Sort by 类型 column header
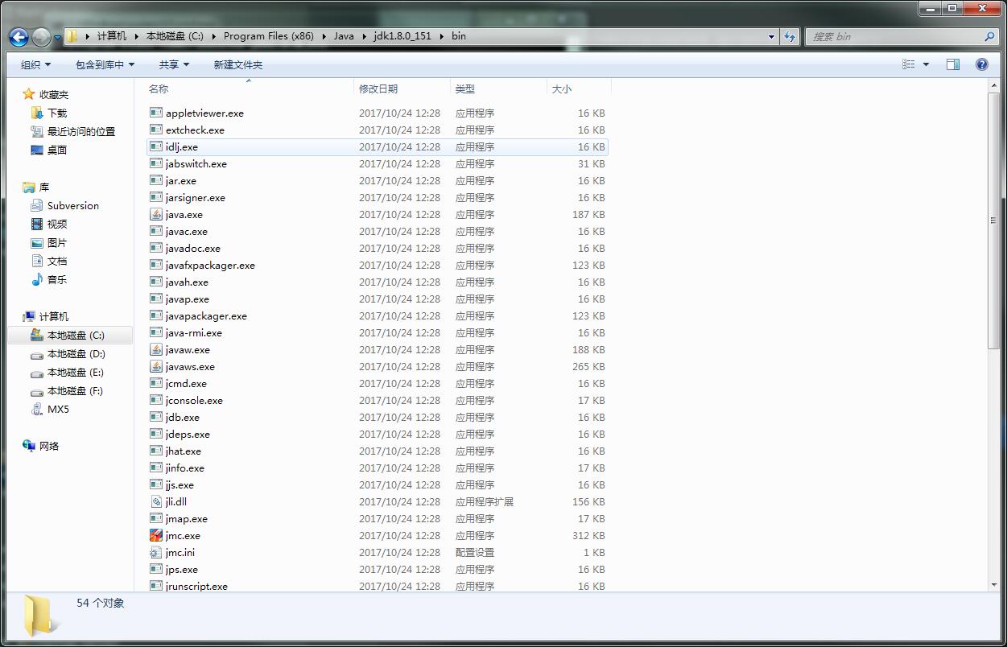The width and height of the screenshot is (1007, 647). click(499, 89)
